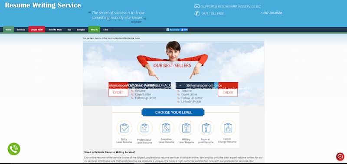The image size is (347, 164).
Task: Open the green Why Us tab
Action: 94,29
